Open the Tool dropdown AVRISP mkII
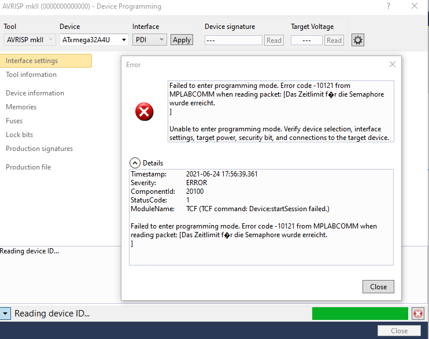 click(x=29, y=40)
